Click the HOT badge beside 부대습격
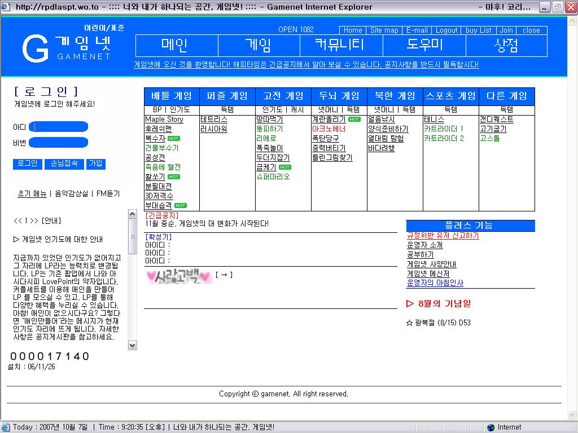This screenshot has height=433, width=578. tap(181, 206)
